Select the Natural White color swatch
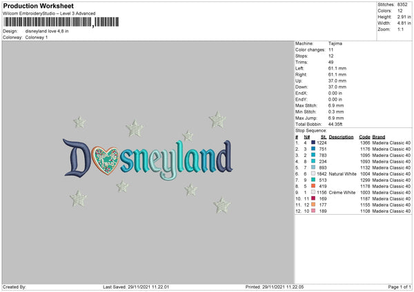 point(313,174)
